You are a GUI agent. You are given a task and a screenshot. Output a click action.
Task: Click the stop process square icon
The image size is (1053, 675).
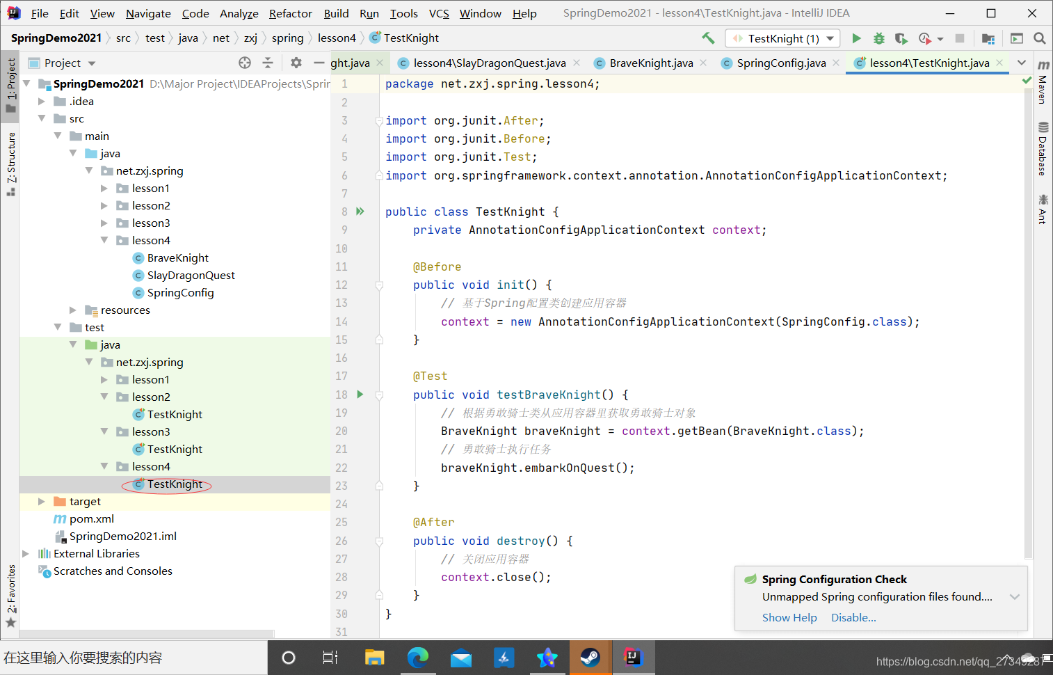click(960, 38)
